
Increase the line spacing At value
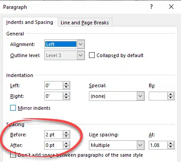coord(171,143)
